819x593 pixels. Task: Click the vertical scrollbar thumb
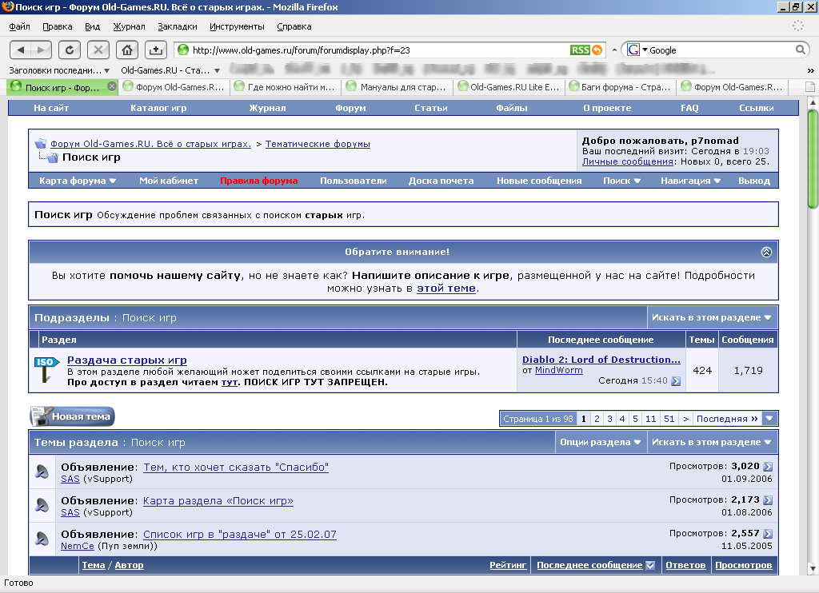coord(813,159)
